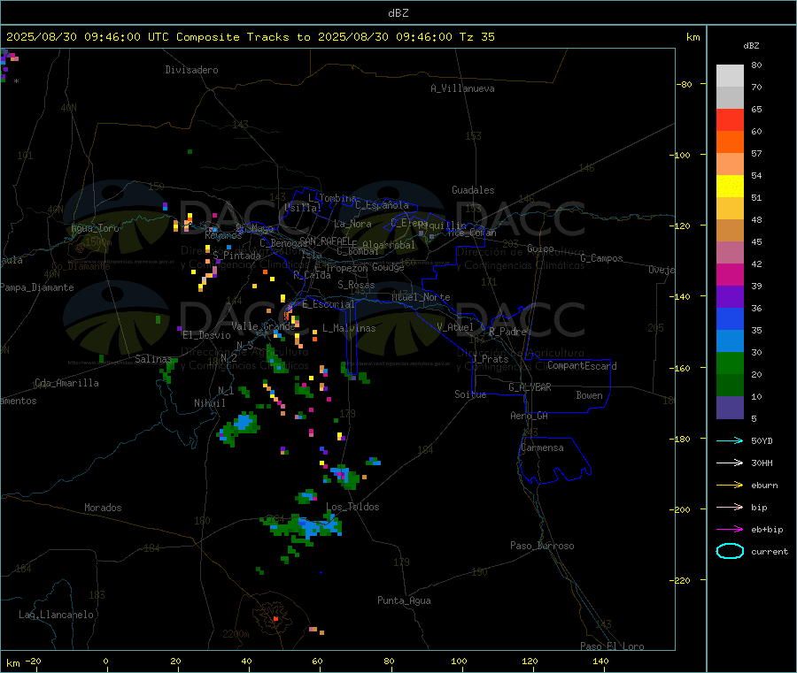The image size is (797, 673).
Task: Pick the magenta swatch between 42 and 39 dBZ
Action: pos(730,275)
